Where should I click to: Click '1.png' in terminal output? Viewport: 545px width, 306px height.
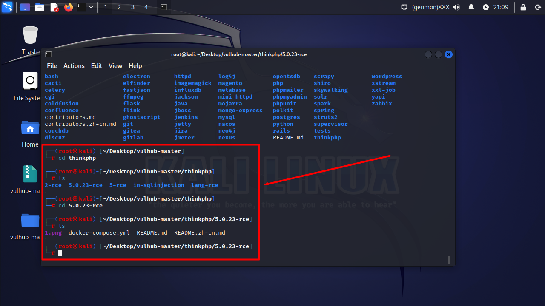pos(53,232)
